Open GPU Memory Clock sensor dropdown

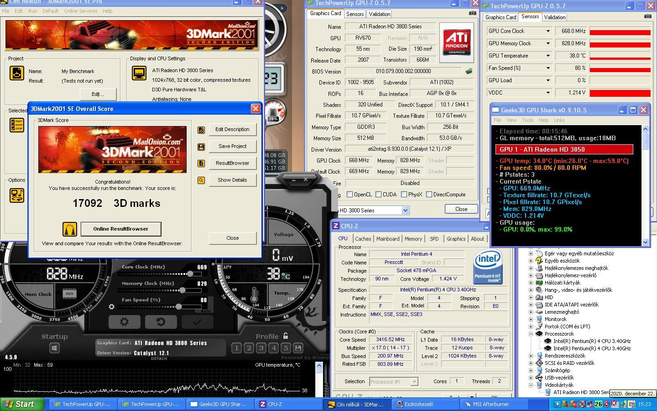[x=548, y=43]
